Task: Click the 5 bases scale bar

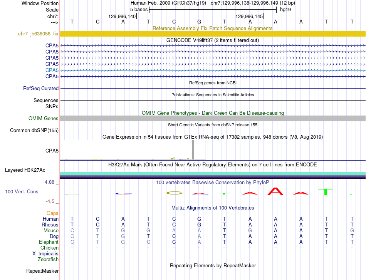Action: tap(213, 10)
